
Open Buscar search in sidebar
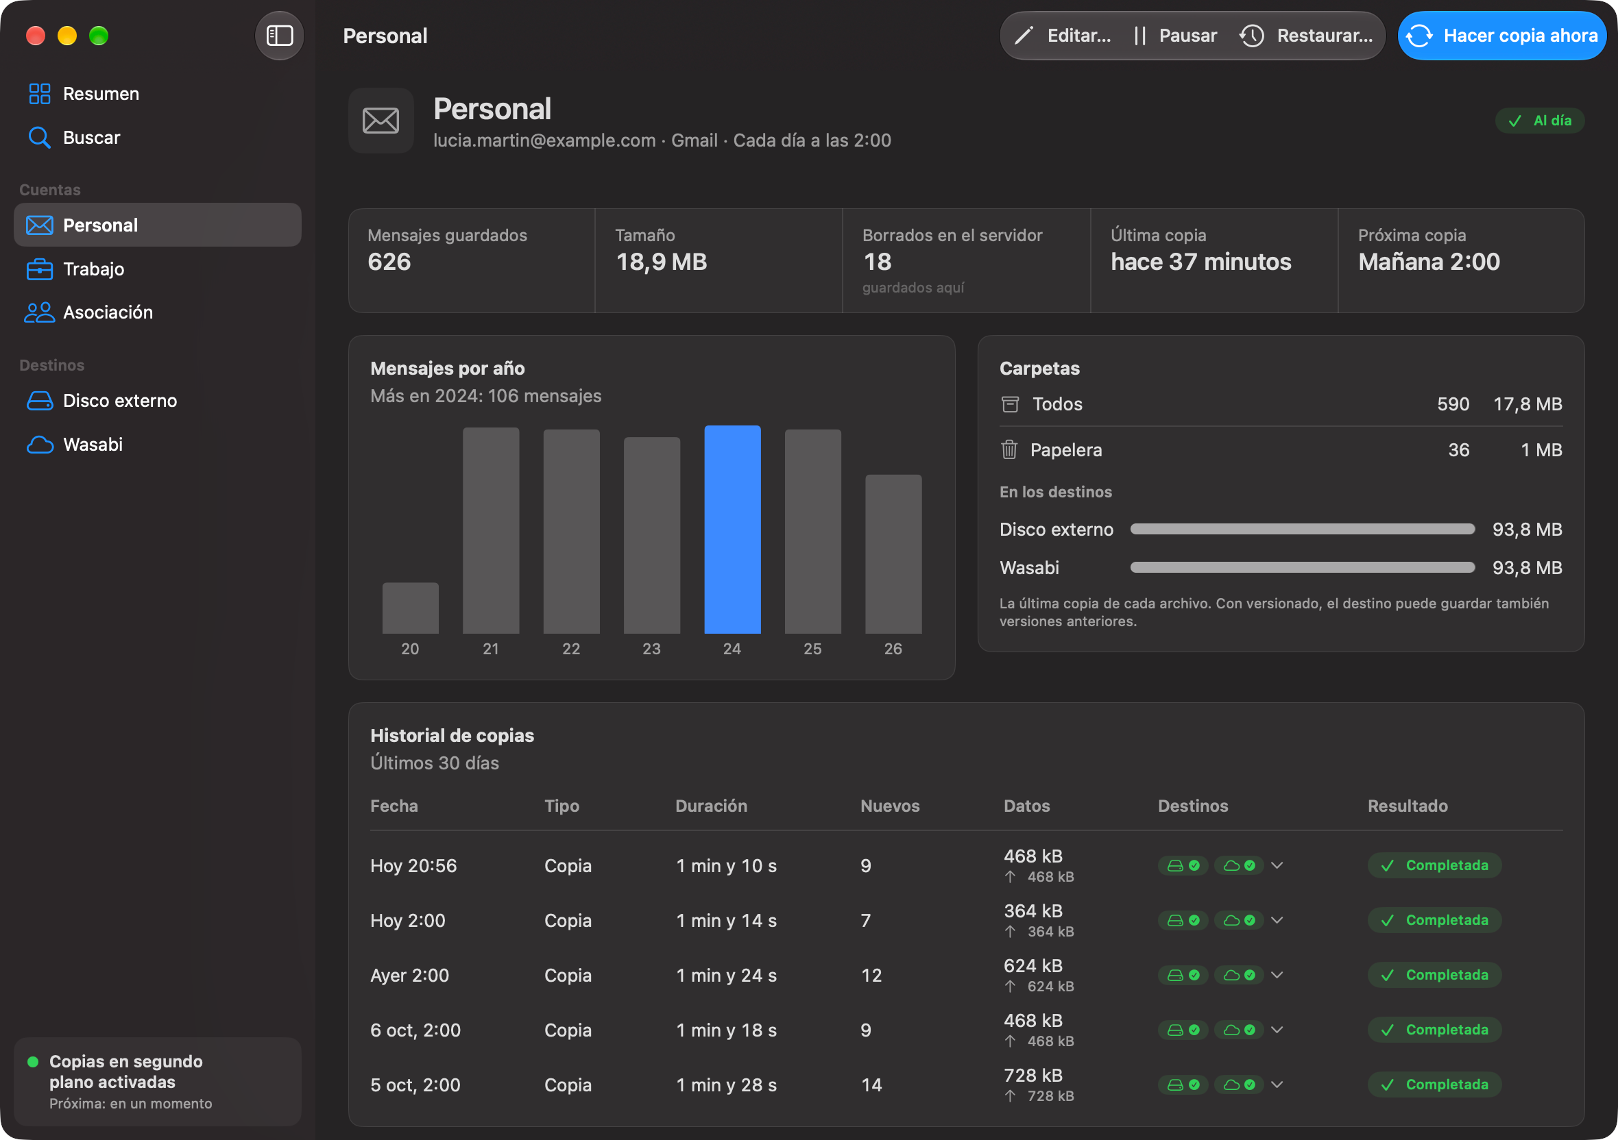point(157,137)
